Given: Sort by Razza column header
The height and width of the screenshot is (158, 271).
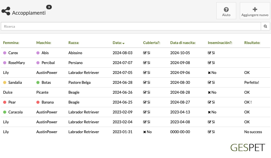Looking at the screenshot, I should pos(74,43).
